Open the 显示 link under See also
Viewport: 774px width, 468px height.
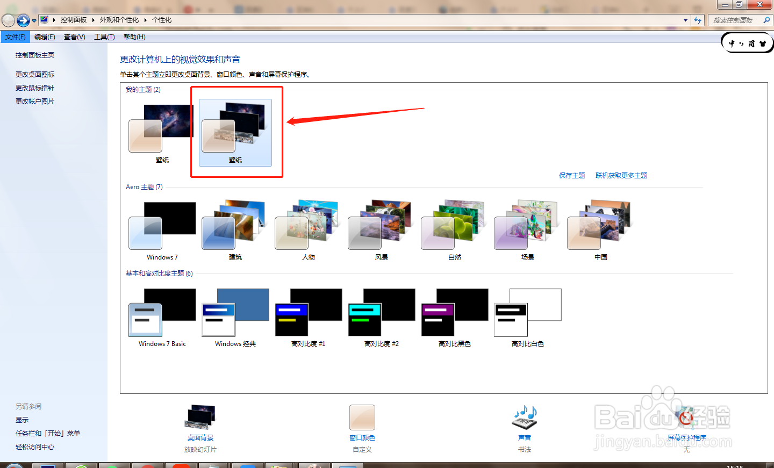coord(22,420)
